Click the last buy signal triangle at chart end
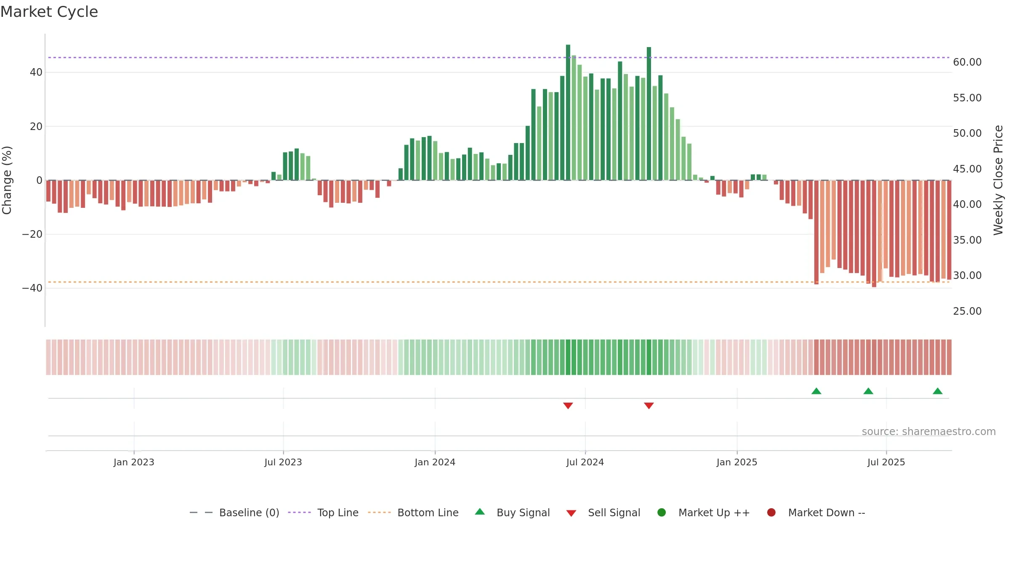Screen dimensions: 1010x568 [x=938, y=391]
